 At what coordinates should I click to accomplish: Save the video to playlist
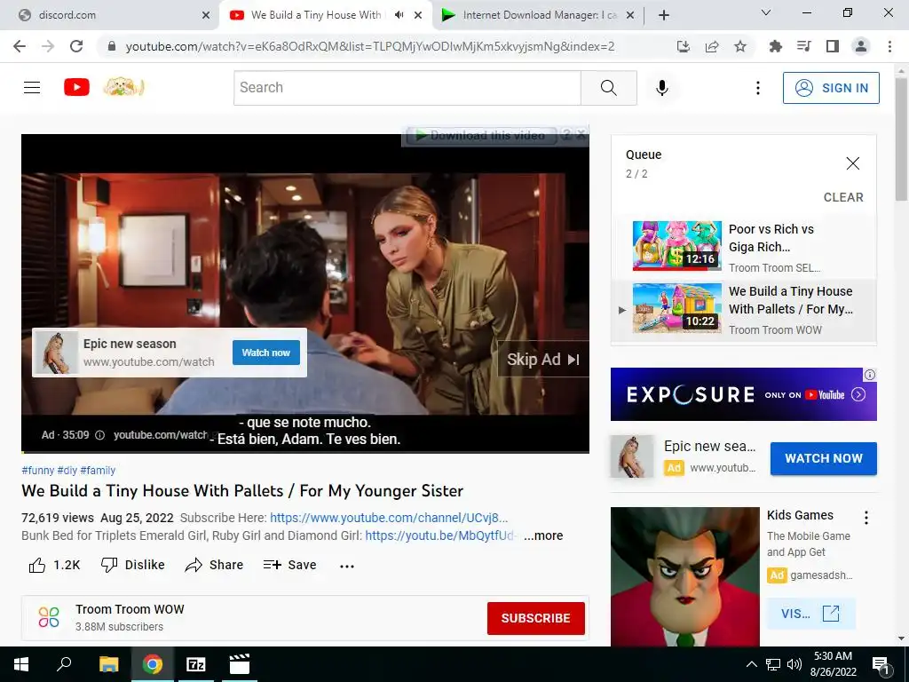(x=289, y=565)
